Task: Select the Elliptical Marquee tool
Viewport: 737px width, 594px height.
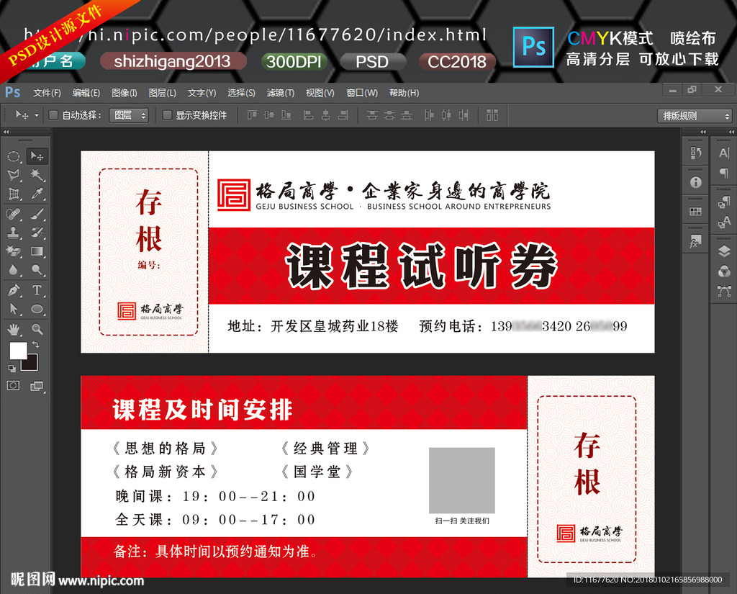Action: (x=14, y=156)
